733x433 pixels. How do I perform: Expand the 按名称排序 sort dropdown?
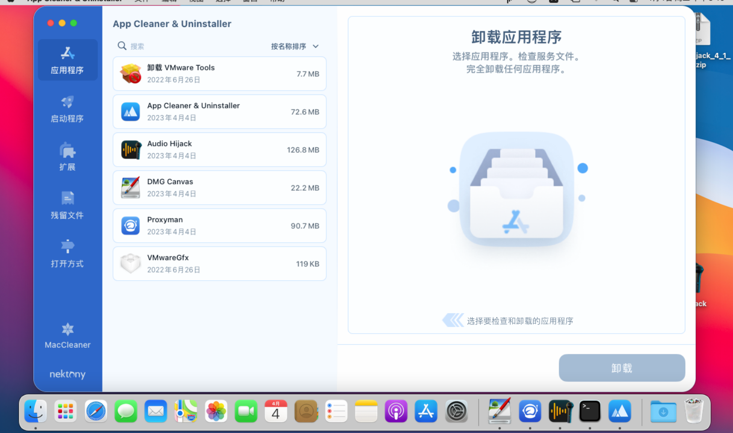pyautogui.click(x=295, y=46)
